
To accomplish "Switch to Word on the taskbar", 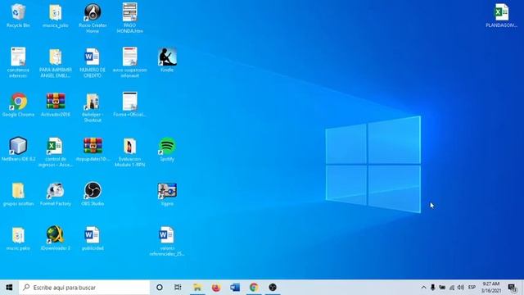I will tap(235, 288).
